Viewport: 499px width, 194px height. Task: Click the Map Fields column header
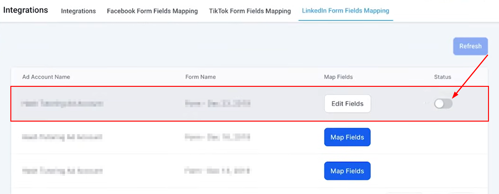(338, 77)
